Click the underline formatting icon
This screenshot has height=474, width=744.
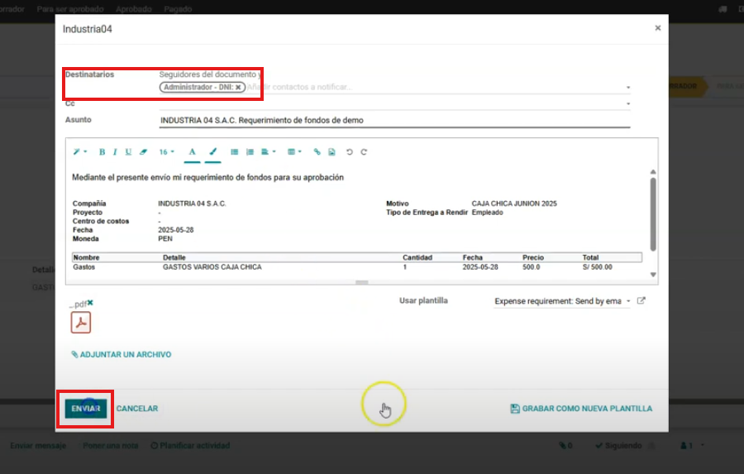coord(128,152)
